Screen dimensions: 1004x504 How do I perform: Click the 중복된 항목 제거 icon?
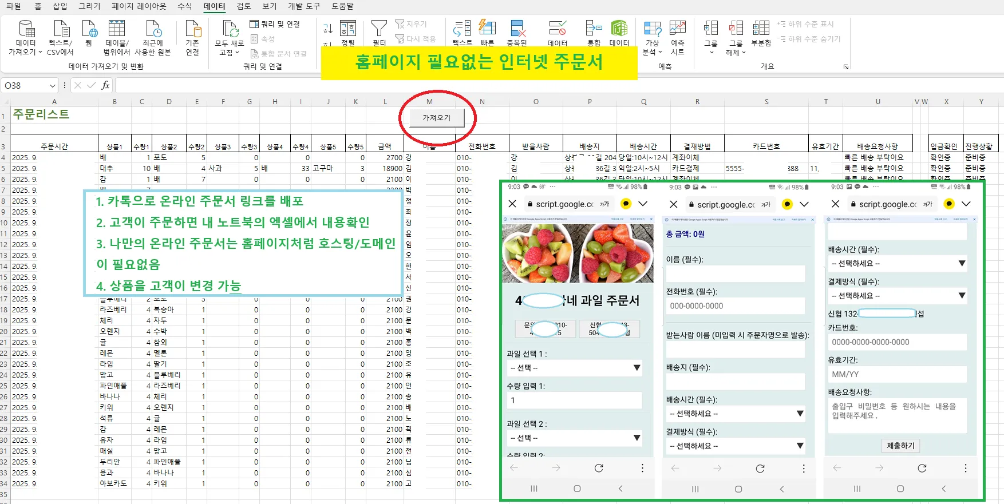coord(517,29)
